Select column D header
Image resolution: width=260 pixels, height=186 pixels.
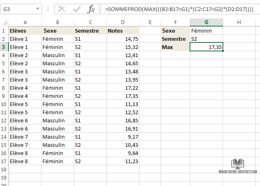pos(123,22)
